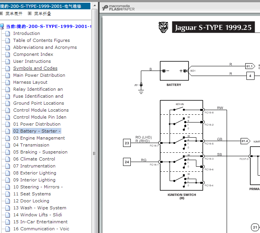
Task: Open 03 Engine Management
Action: [x=39, y=138]
